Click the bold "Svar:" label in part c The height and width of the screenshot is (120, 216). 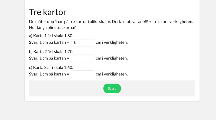click(x=34, y=74)
